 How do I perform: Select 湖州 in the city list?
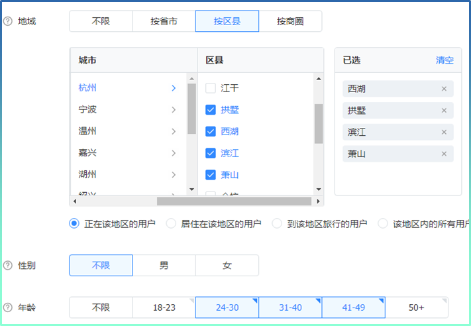point(87,174)
